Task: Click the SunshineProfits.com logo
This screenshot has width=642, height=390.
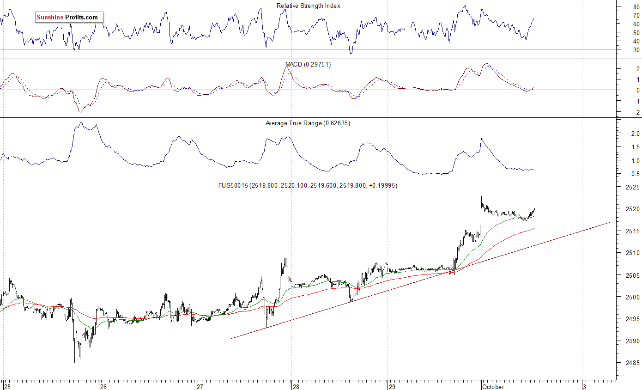Action: (x=68, y=18)
